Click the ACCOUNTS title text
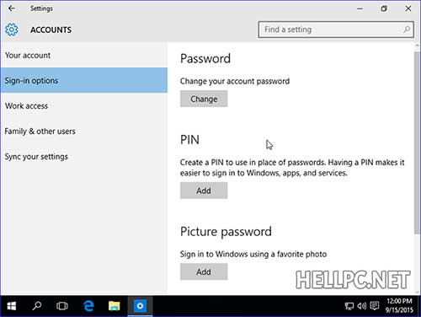The height and width of the screenshot is (317, 421). pos(51,30)
